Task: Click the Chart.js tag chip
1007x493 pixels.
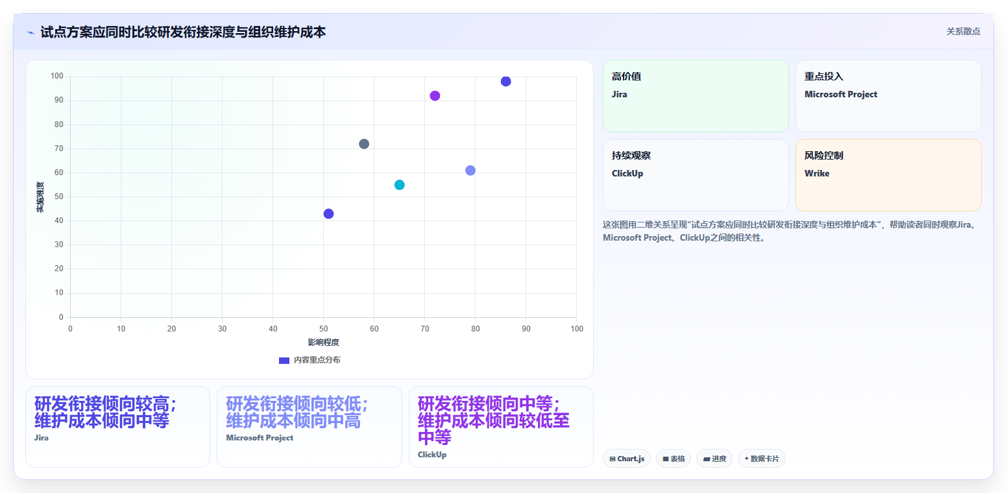Action: pyautogui.click(x=627, y=459)
